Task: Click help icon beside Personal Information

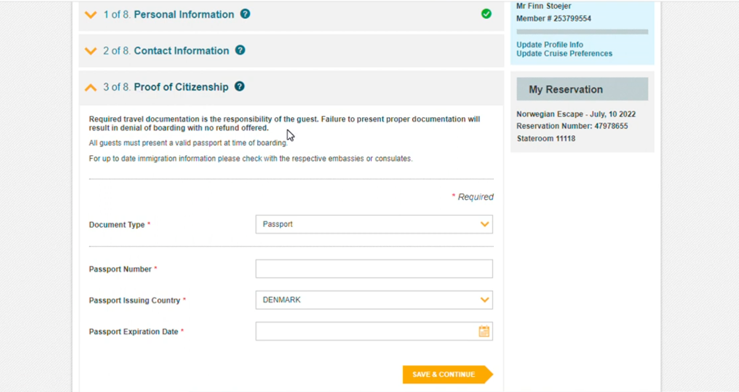Action: point(245,14)
